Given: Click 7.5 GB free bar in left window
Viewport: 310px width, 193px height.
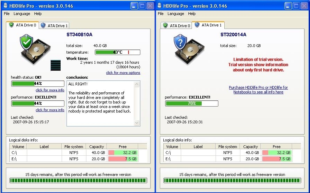Looking at the screenshot, I should 123,159.
